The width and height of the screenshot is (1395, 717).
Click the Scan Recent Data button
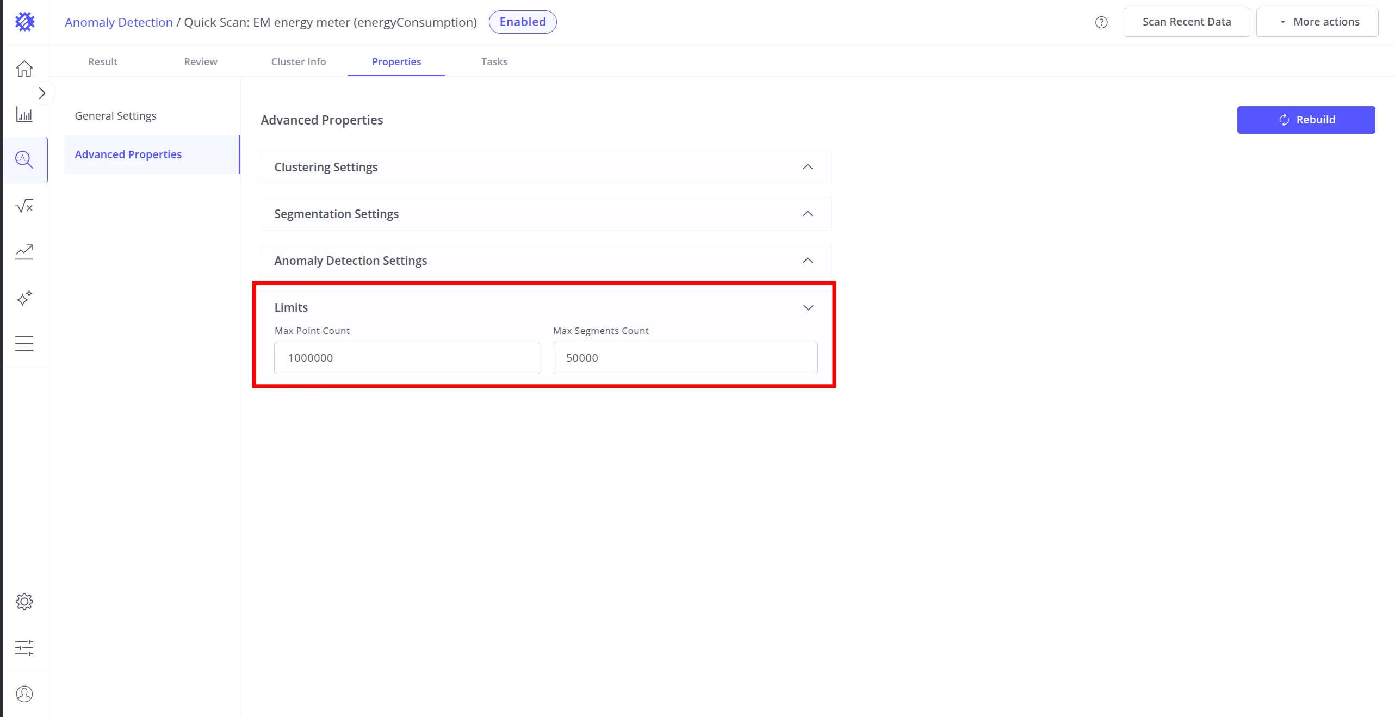click(x=1187, y=22)
